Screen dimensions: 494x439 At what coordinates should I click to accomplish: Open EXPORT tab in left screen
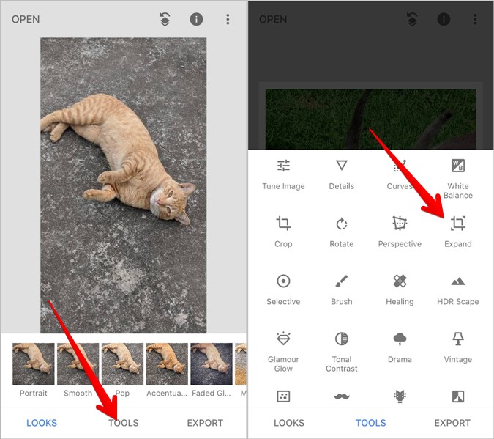tap(205, 423)
